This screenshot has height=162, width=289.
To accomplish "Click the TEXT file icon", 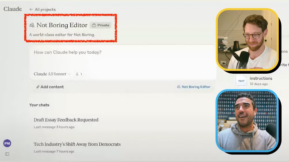I will click(241, 81).
